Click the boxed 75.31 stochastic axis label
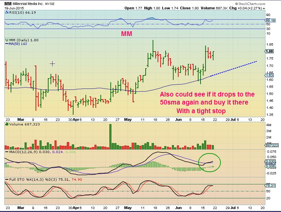Viewport: 281px width, 212px height. [270, 185]
